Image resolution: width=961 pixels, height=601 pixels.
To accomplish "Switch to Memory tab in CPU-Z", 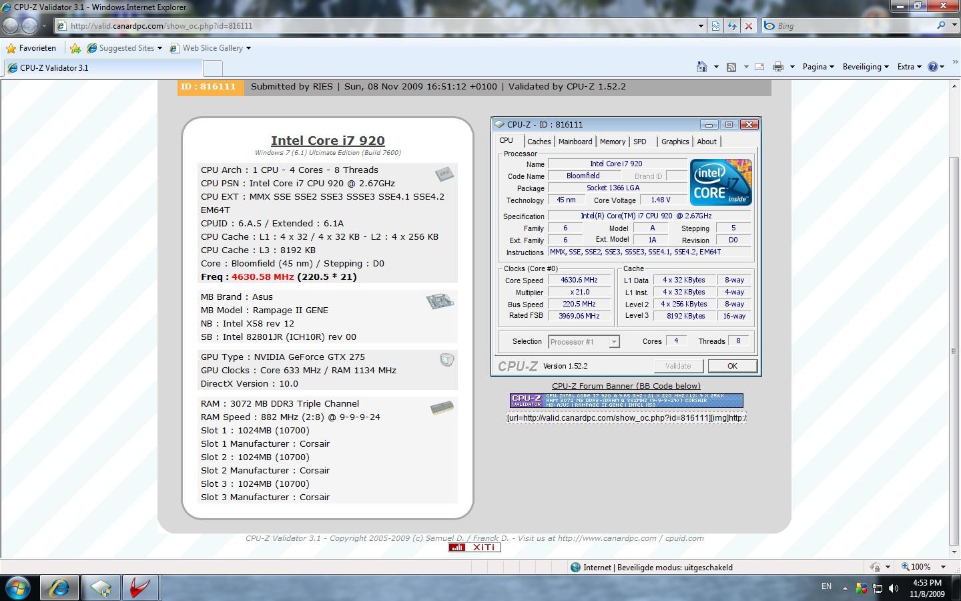I will [612, 142].
